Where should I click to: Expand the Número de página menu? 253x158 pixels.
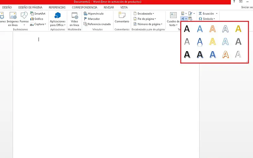pos(148,24)
